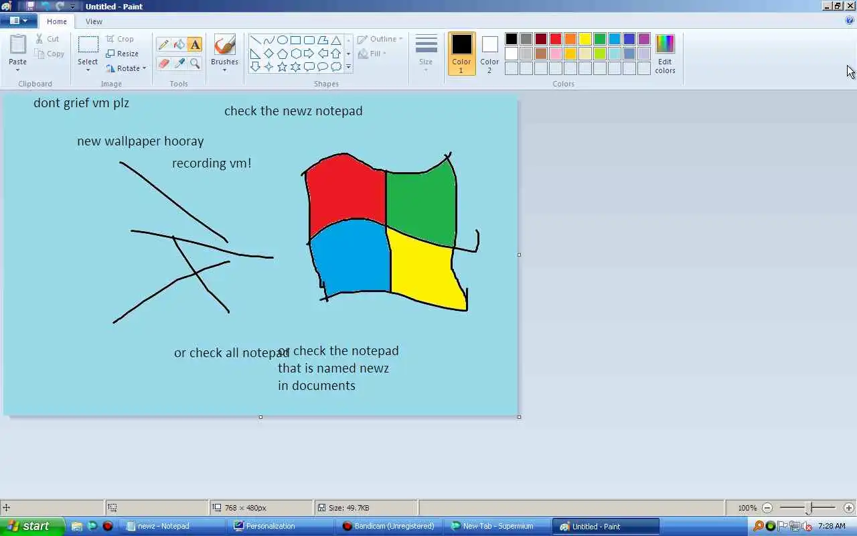
Task: Click the Undo arrow in title bar
Action: coord(46,6)
